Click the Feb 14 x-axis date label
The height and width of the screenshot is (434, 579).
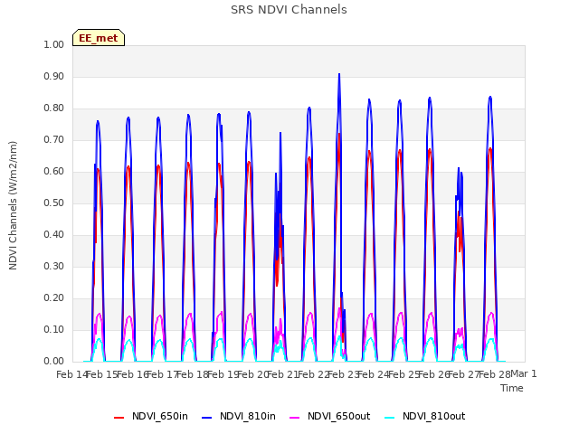(71, 374)
